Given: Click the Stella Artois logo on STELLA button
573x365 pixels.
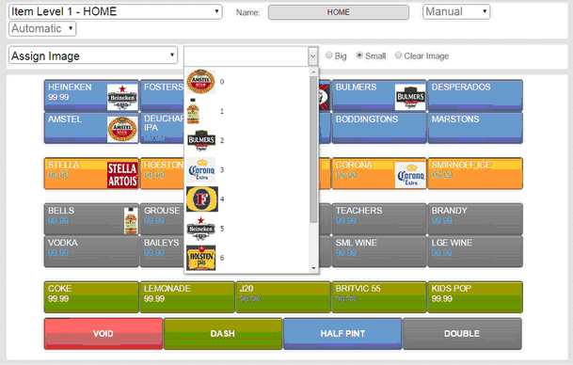Looking at the screenshot, I should tap(122, 174).
